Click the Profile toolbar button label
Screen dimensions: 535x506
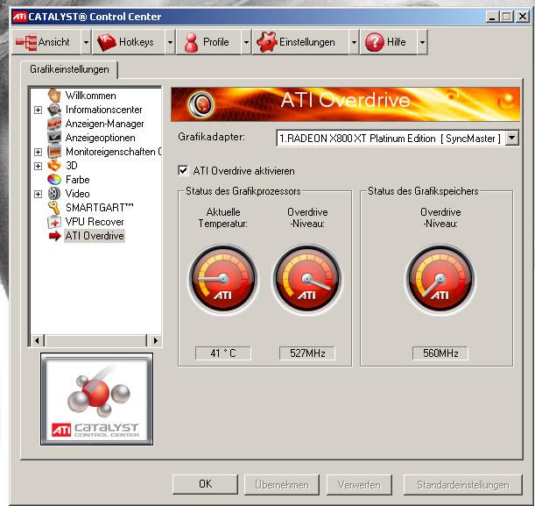click(215, 42)
